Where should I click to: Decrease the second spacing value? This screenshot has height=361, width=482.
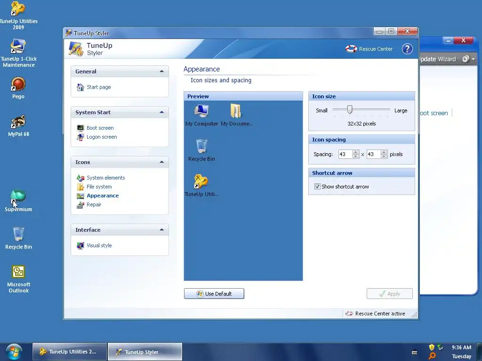pos(384,156)
